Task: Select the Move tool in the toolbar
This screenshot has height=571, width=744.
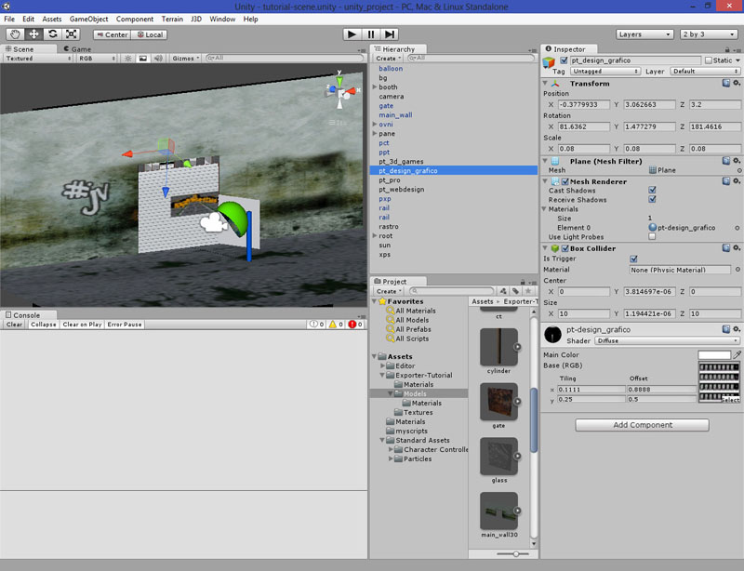Action: (x=33, y=34)
